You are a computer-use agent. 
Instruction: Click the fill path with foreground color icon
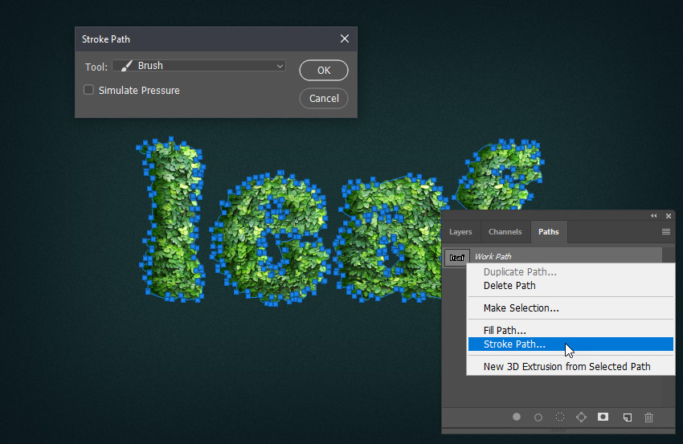click(516, 417)
